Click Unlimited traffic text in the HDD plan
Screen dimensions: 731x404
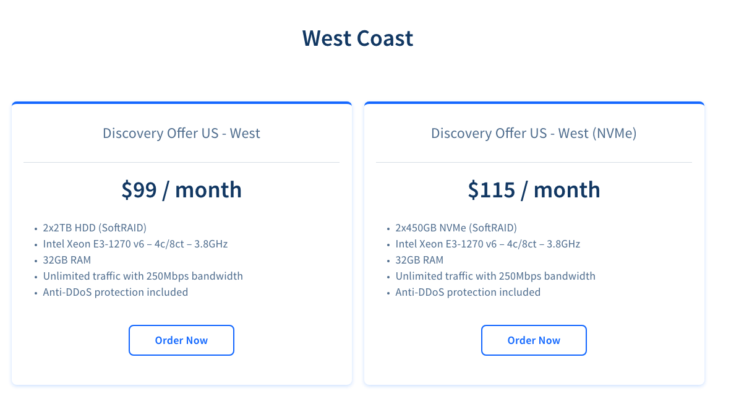143,276
